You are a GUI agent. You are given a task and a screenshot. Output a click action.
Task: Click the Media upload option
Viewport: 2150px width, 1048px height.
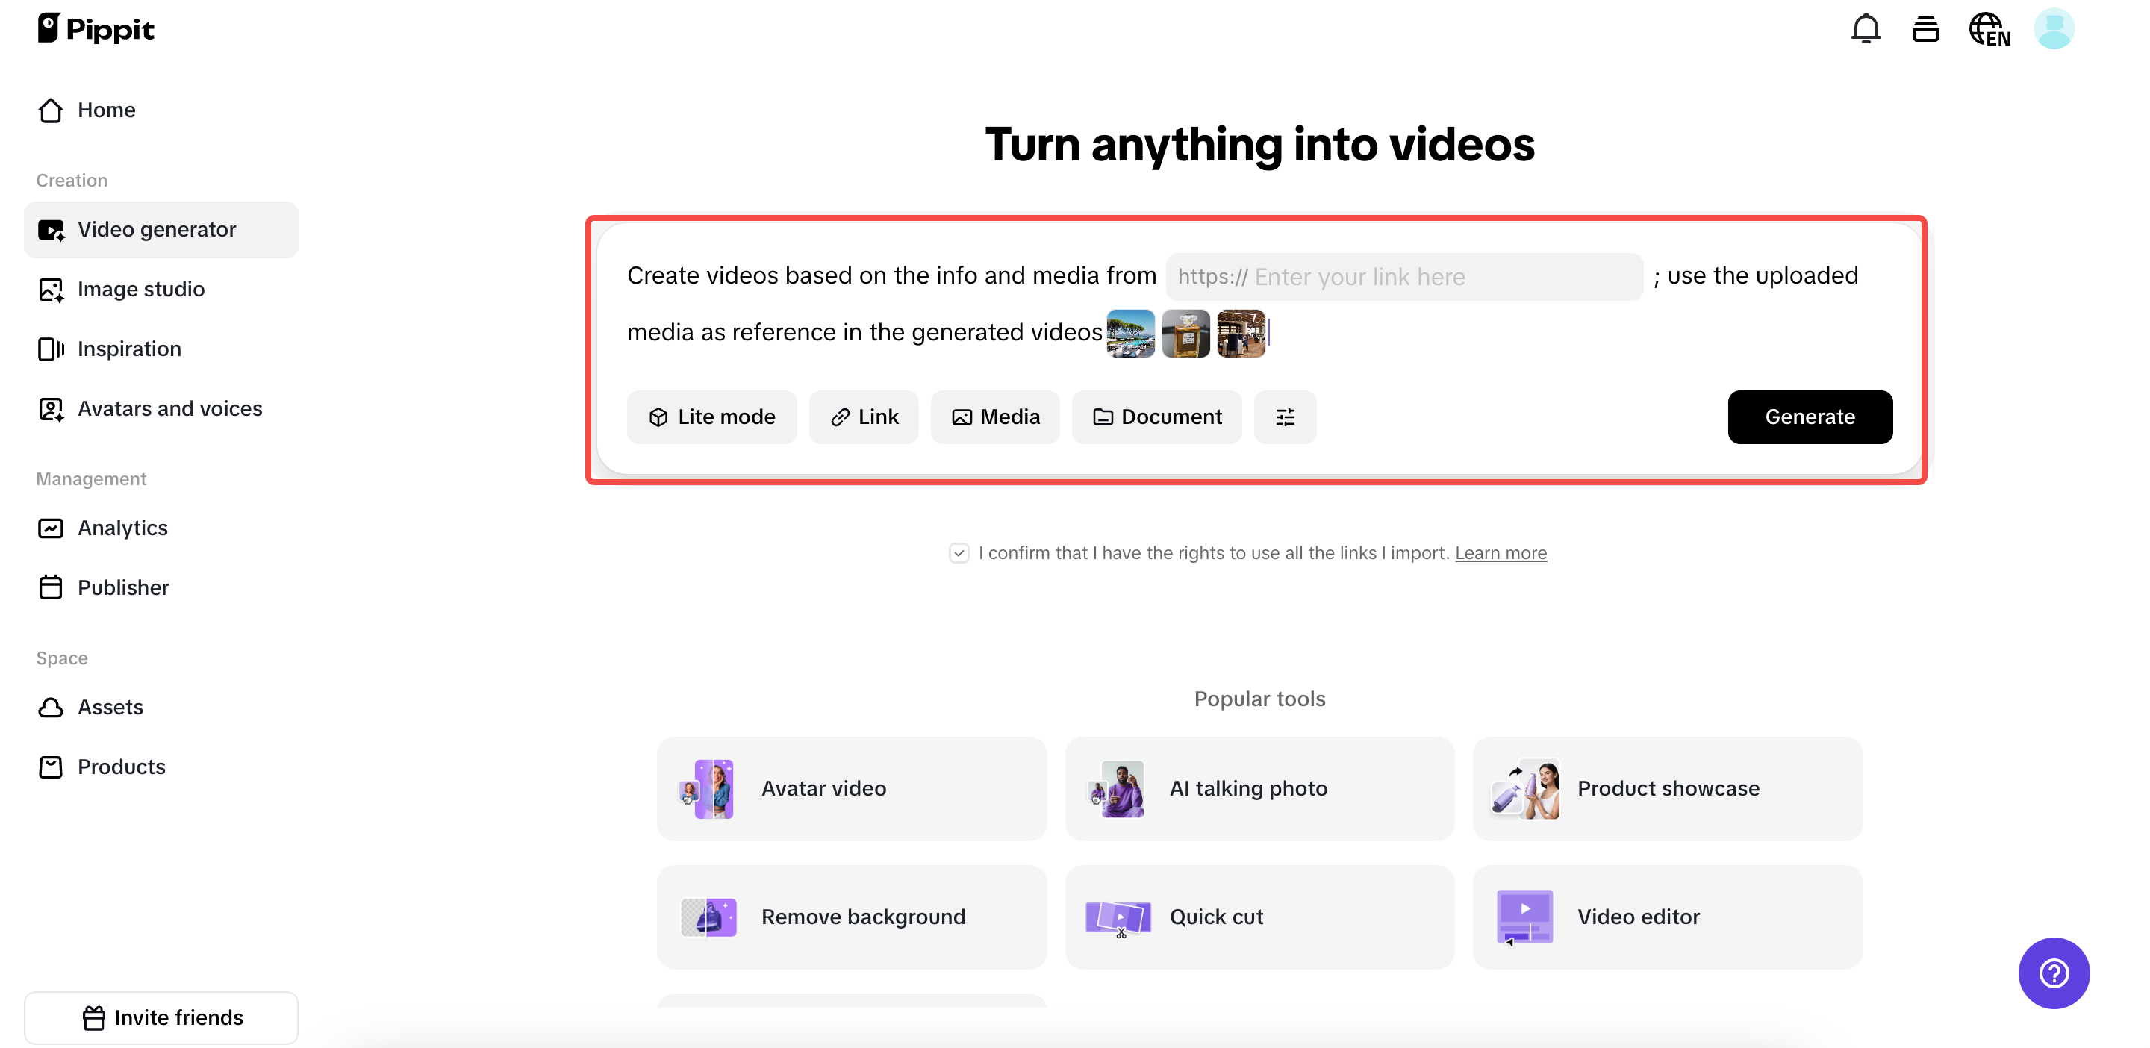point(995,417)
